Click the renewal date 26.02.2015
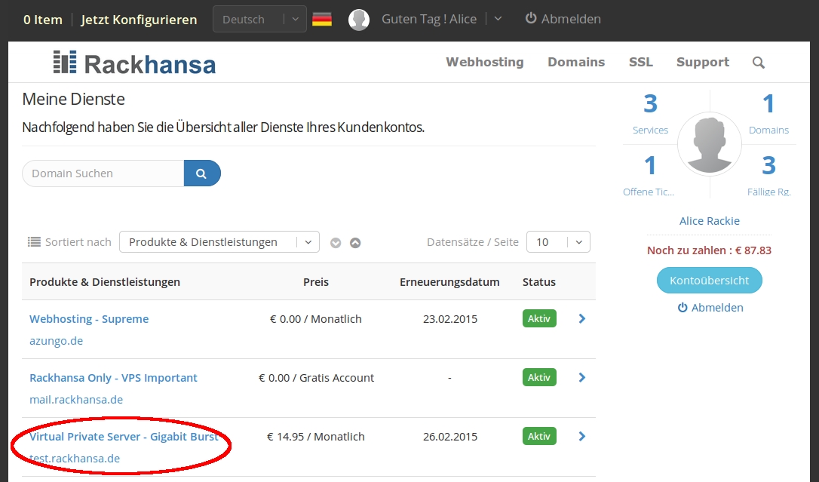Image resolution: width=819 pixels, height=482 pixels. click(x=450, y=437)
